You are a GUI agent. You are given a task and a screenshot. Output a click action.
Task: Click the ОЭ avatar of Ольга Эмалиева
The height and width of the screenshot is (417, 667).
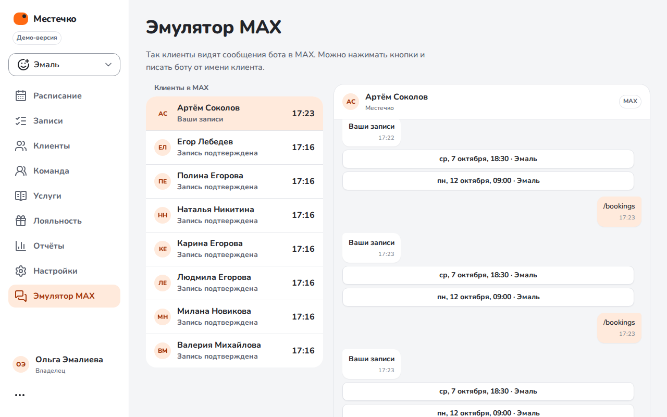click(x=21, y=364)
